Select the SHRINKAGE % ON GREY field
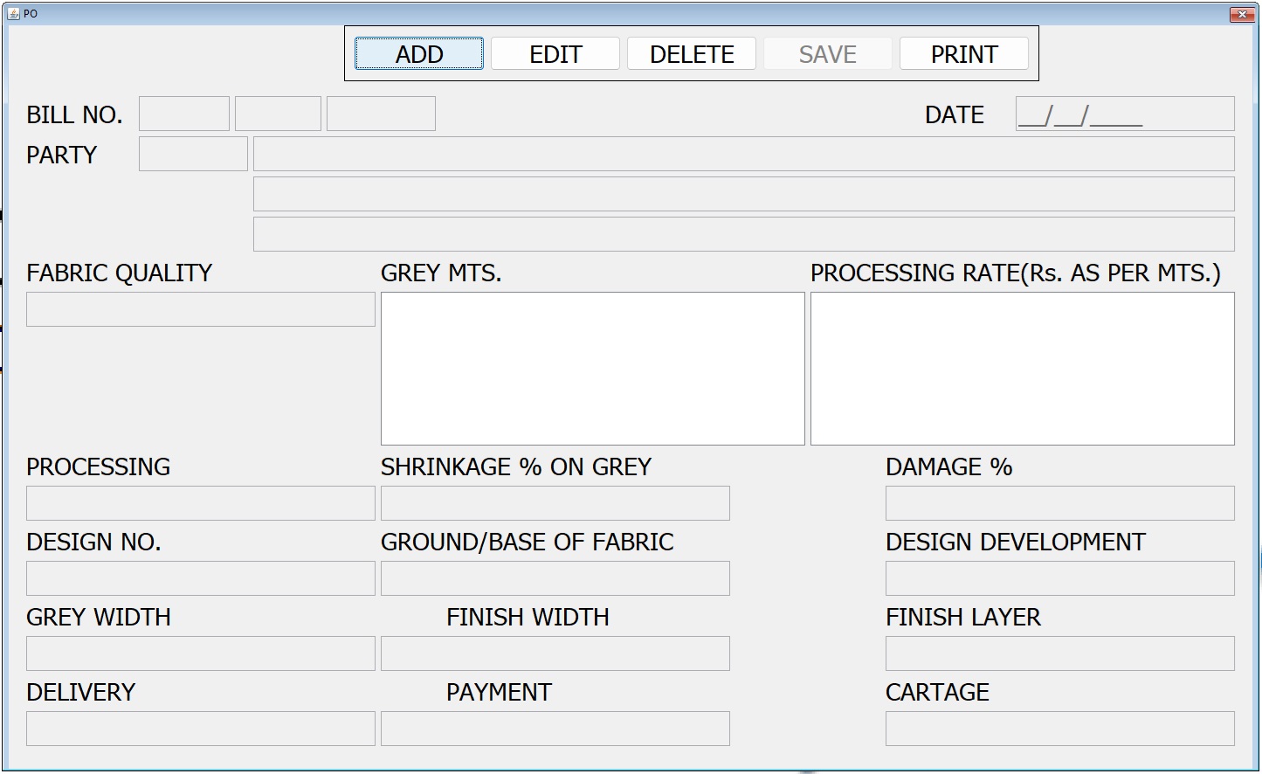The height and width of the screenshot is (774, 1262). pyautogui.click(x=555, y=504)
